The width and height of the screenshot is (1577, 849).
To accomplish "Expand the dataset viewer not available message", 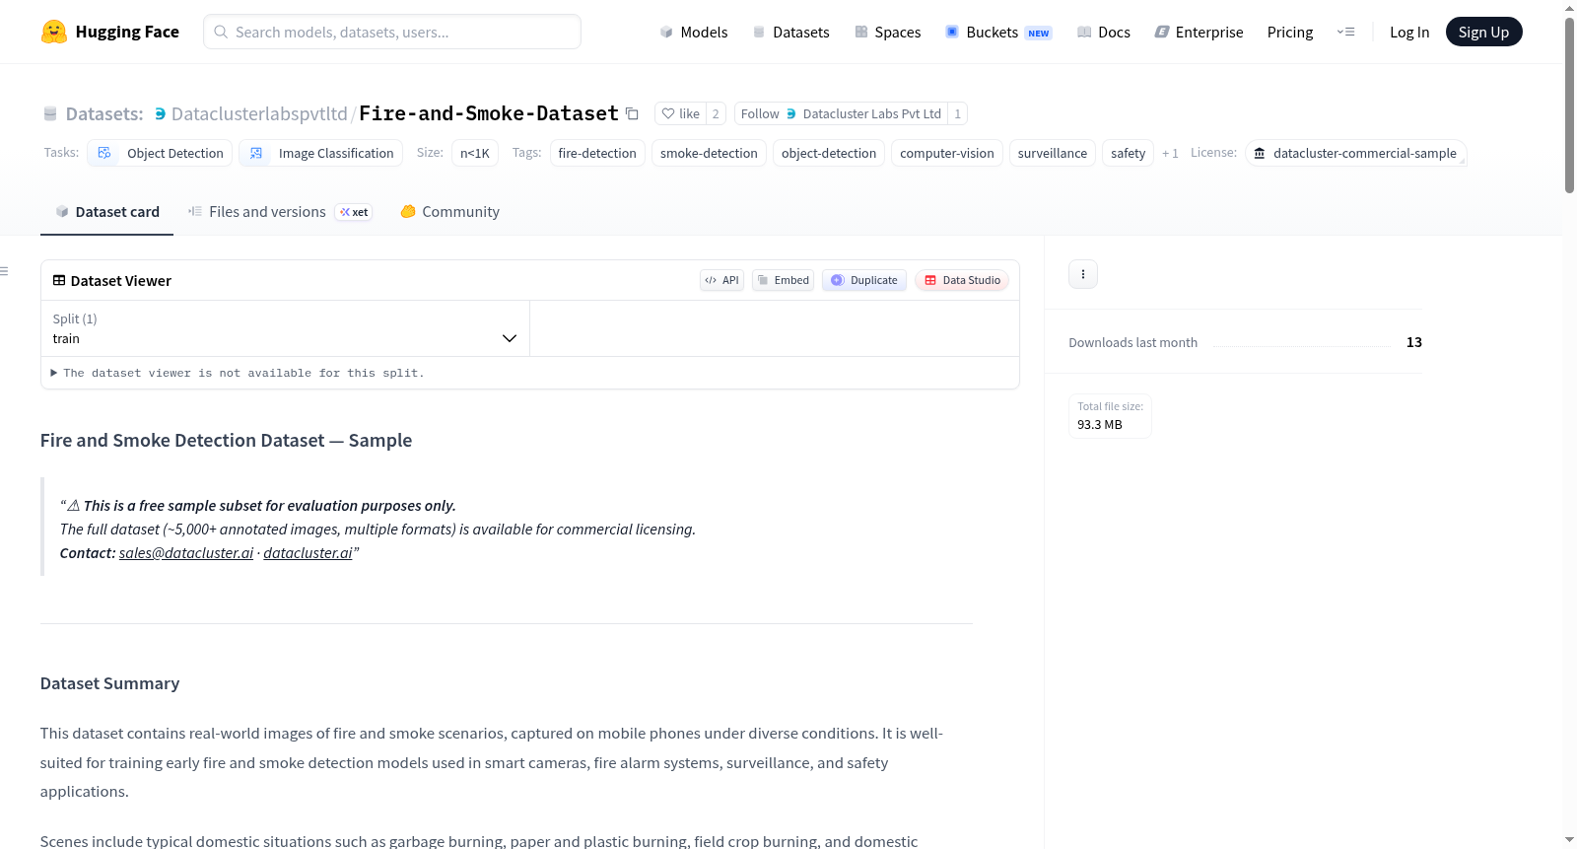I will click(238, 373).
